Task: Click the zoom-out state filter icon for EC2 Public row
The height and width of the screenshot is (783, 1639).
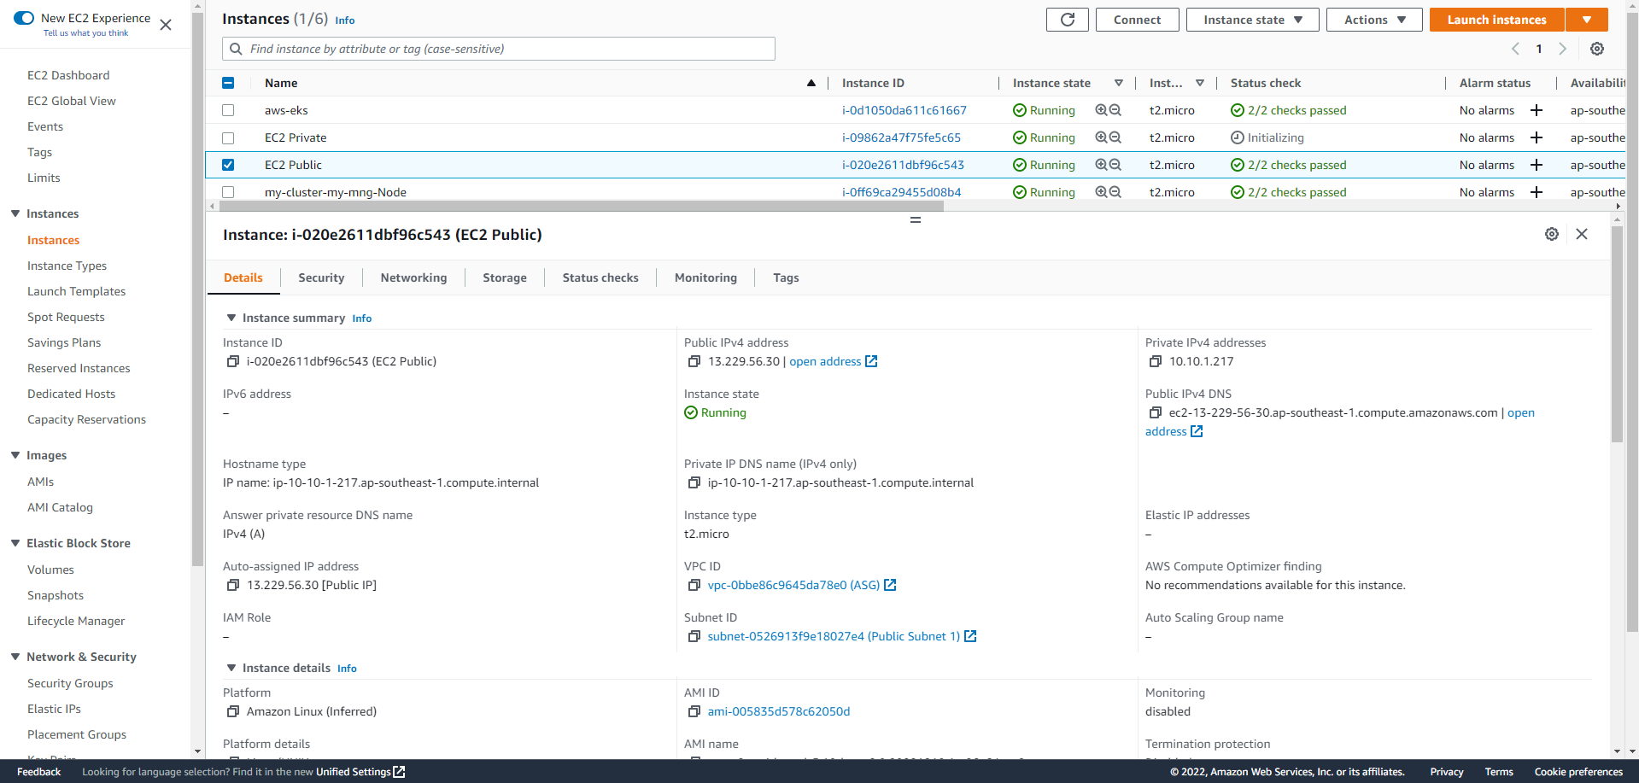Action: (1115, 165)
